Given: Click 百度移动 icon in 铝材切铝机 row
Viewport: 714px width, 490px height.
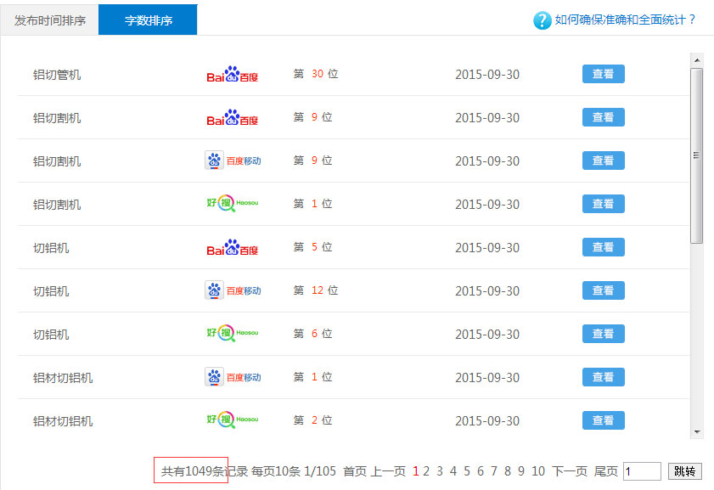Looking at the screenshot, I should pos(233,377).
